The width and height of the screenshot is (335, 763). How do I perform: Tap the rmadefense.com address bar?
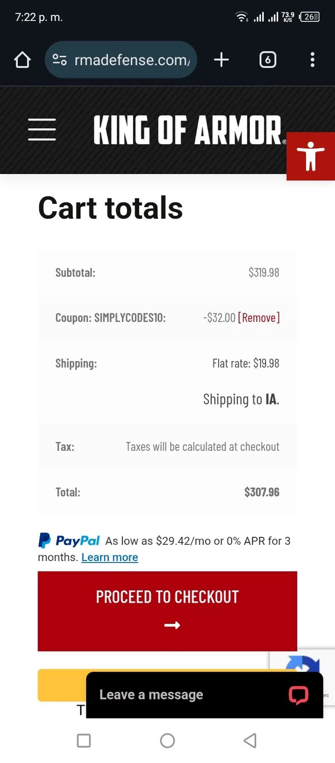[x=132, y=60]
